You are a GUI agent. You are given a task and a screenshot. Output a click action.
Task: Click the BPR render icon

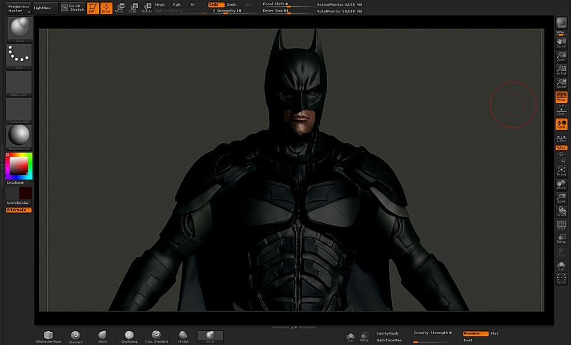561,23
